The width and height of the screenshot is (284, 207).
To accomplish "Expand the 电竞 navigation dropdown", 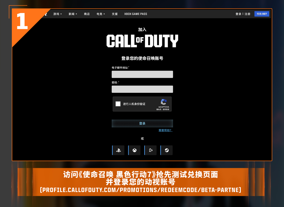I will pos(101,14).
